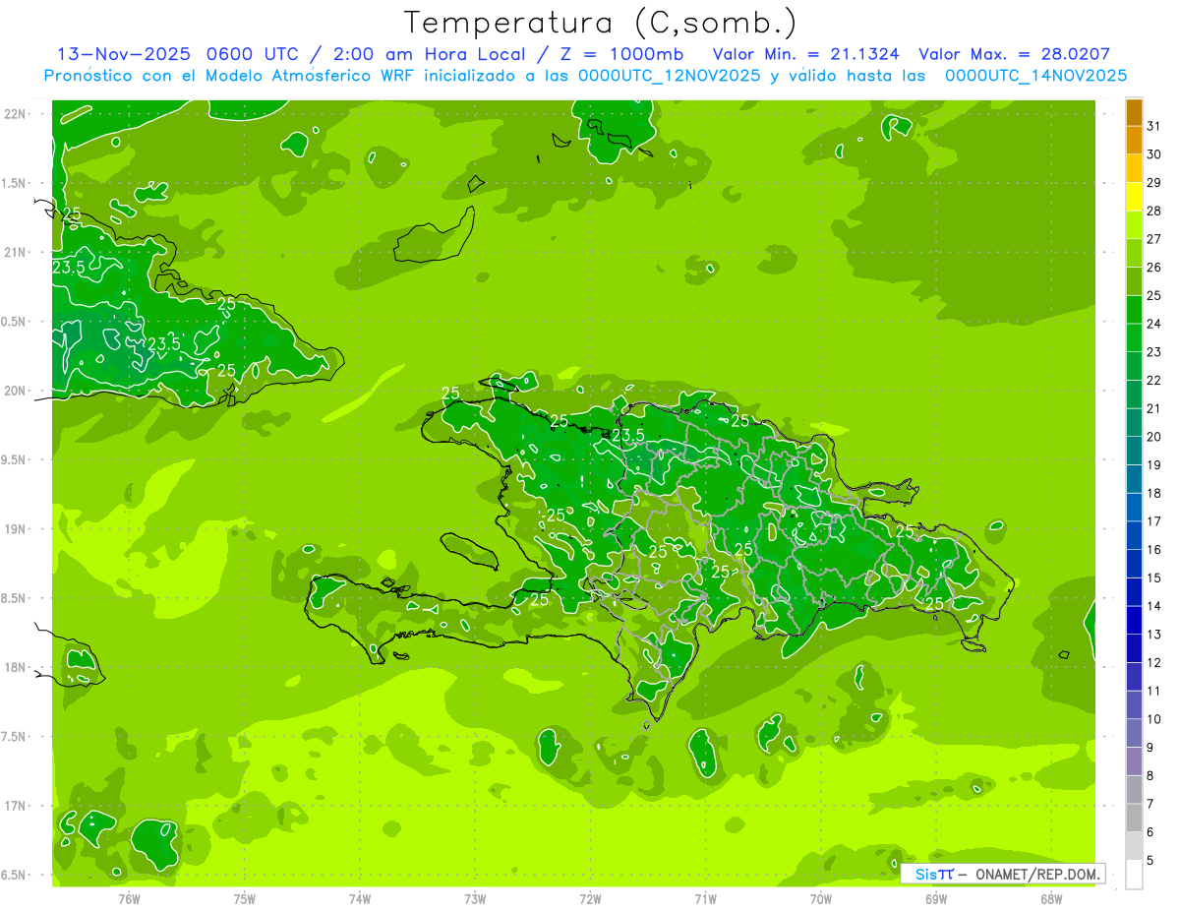This screenshot has height=912, width=1180.
Task: Click the colorbar label '28'
Action: coord(1154,212)
